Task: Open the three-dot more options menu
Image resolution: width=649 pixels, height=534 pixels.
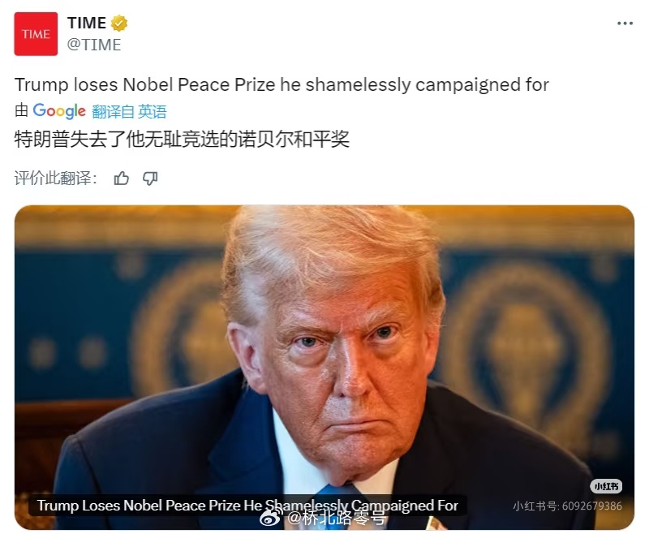Action: pos(625,24)
